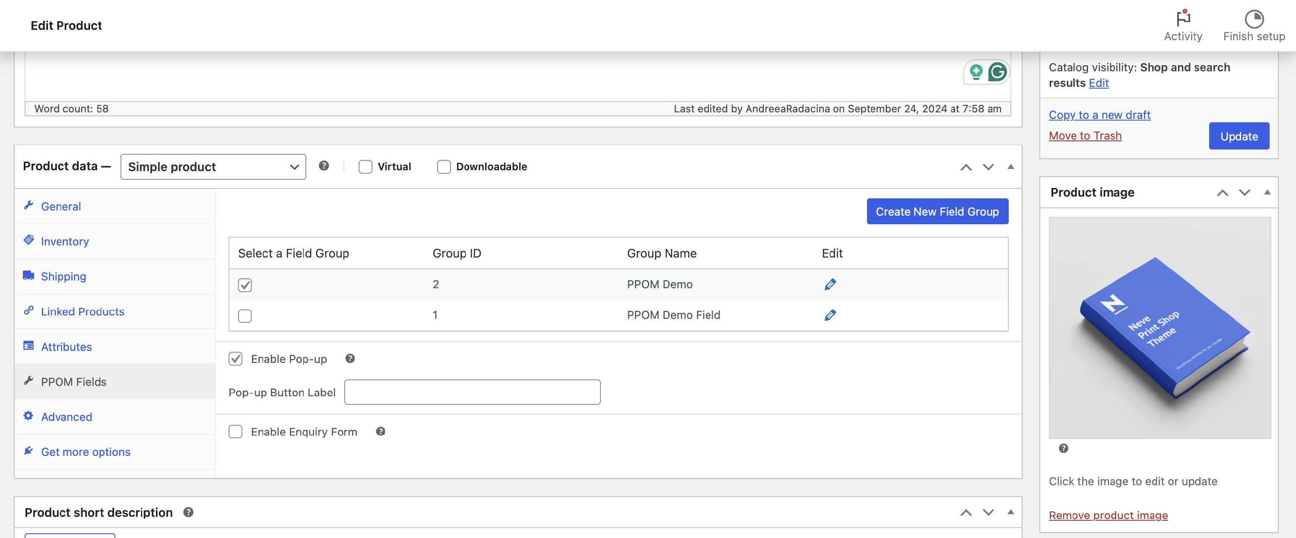Viewport: 1296px width, 538px height.
Task: Toggle the Virtual checkbox
Action: click(x=365, y=166)
